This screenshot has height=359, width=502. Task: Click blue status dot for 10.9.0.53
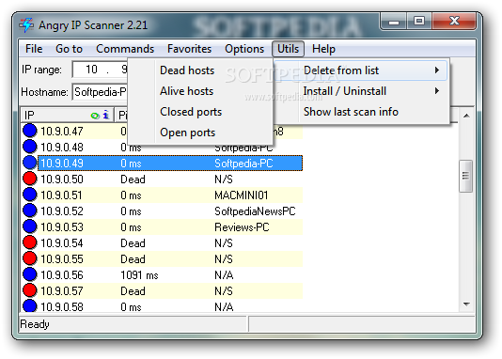coord(30,226)
